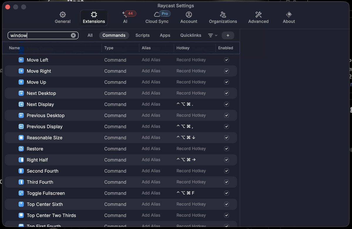This screenshot has height=229, width=352.
Task: Open the Organizations settings tab
Action: [x=223, y=18]
